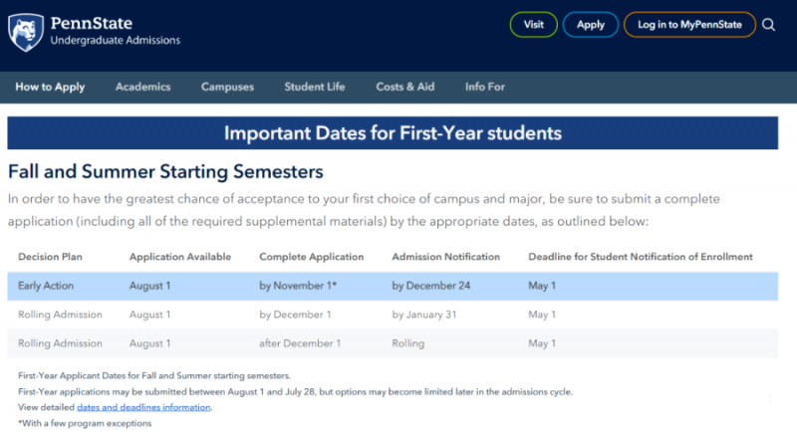The width and height of the screenshot is (797, 437).
Task: Click the Complete Application column header
Action: click(x=312, y=257)
